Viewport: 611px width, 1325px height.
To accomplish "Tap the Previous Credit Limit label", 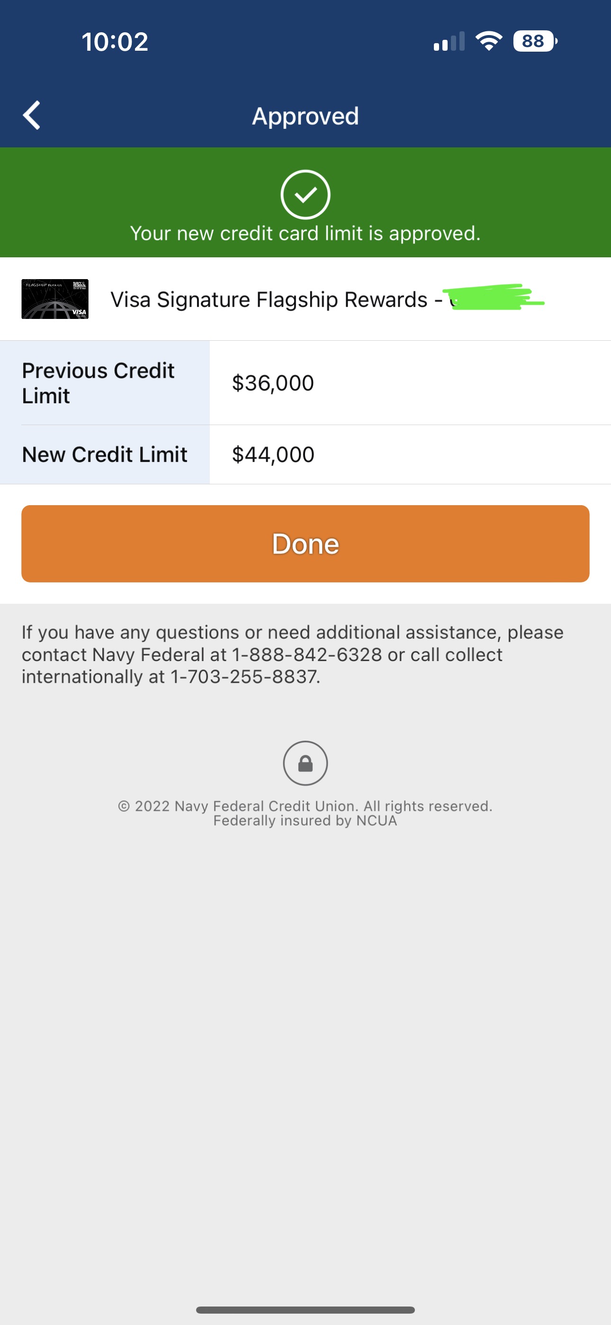I will click(98, 383).
